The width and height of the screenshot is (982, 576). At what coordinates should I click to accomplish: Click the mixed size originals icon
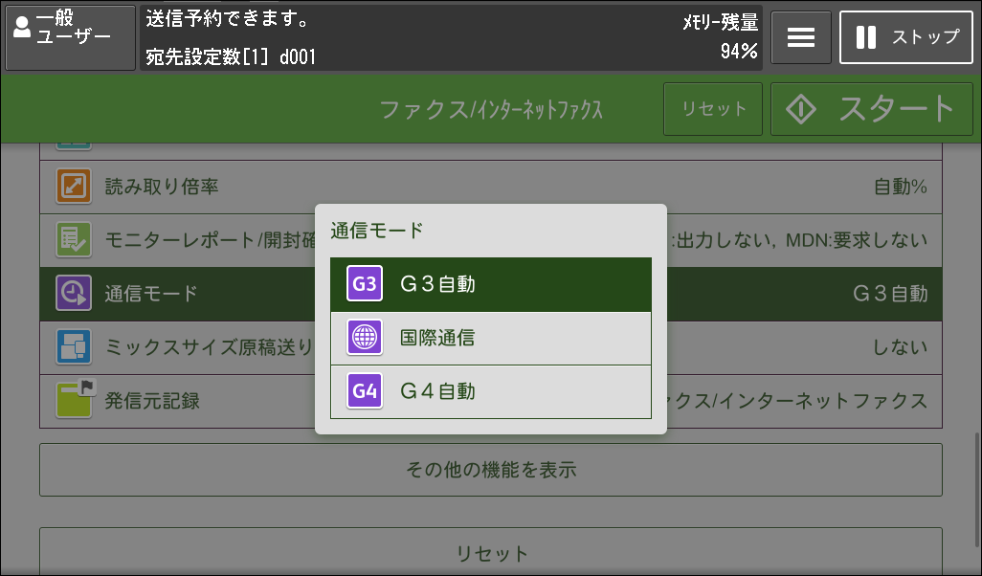[x=74, y=346]
